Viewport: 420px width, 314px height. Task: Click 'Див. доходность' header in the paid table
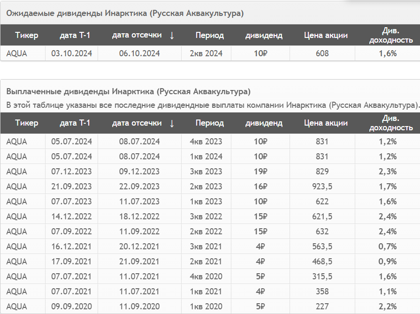click(391, 123)
